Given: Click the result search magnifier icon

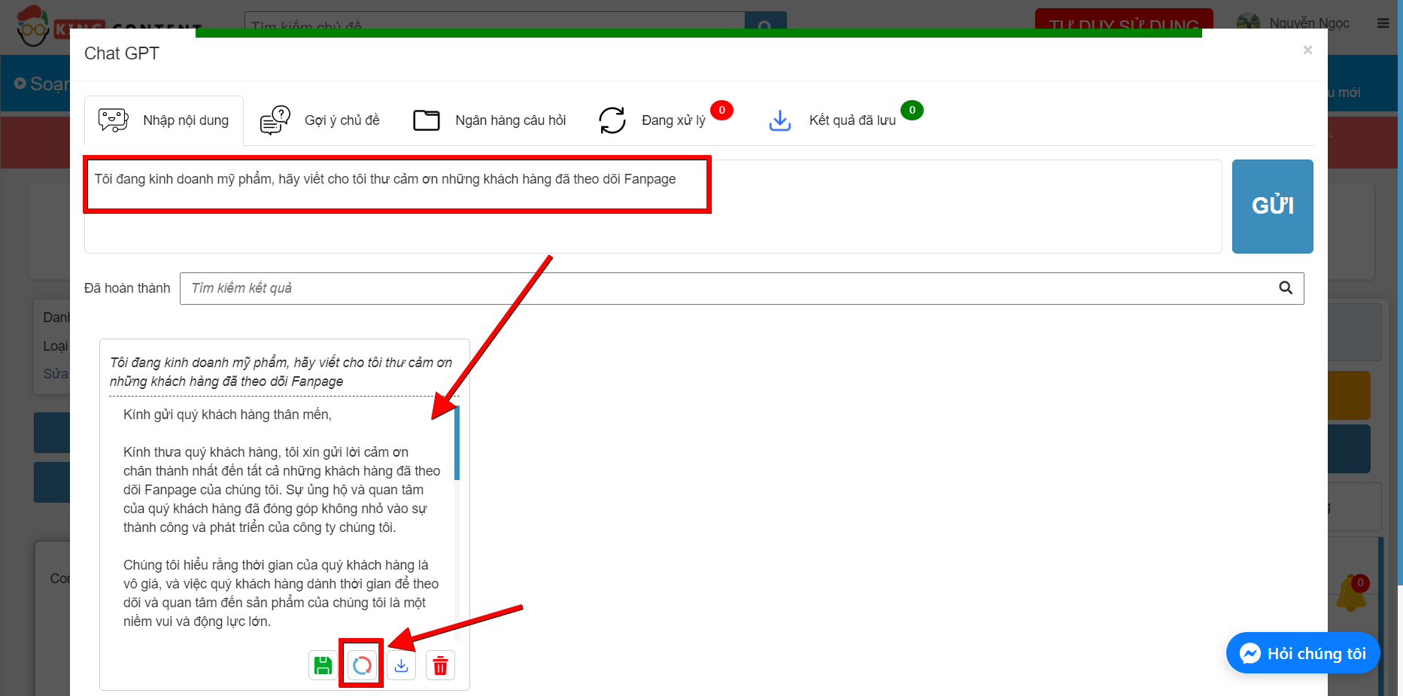Looking at the screenshot, I should tap(1286, 288).
